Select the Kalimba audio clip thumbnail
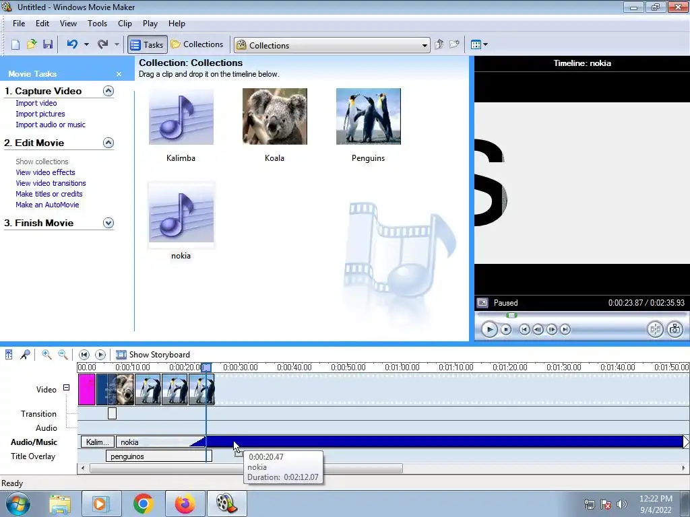The image size is (690, 517). click(181, 116)
